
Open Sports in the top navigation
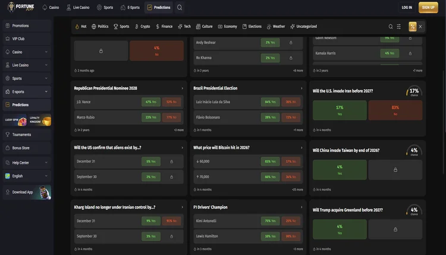[105, 7]
